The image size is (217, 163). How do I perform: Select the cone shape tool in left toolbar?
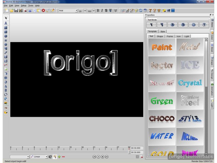6,86
